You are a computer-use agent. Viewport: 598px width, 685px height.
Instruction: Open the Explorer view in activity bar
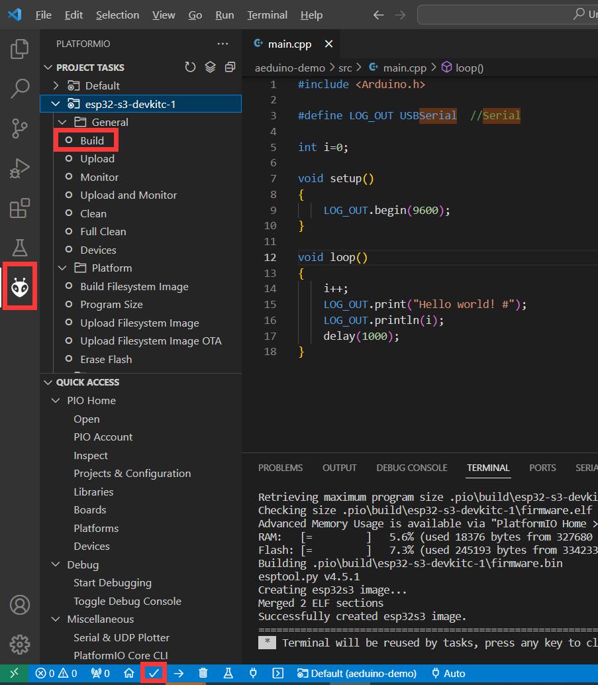(x=19, y=48)
